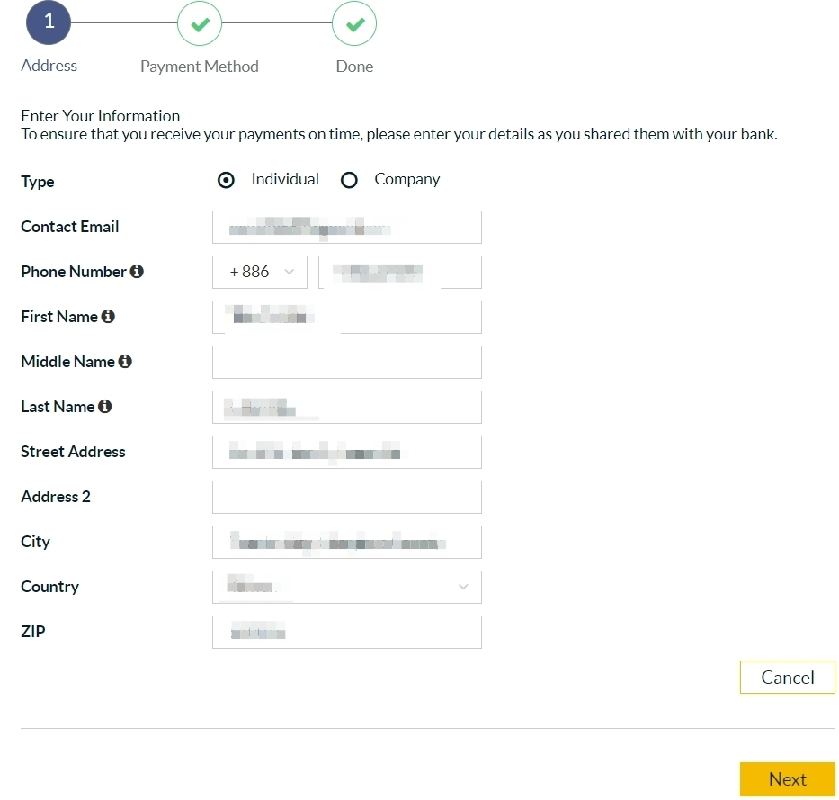This screenshot has width=839, height=800.
Task: Click the Cancel button
Action: tap(787, 678)
